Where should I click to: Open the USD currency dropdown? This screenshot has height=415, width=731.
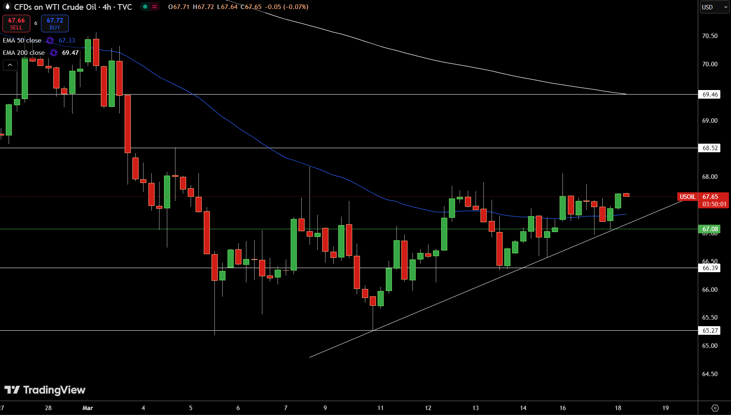[714, 7]
